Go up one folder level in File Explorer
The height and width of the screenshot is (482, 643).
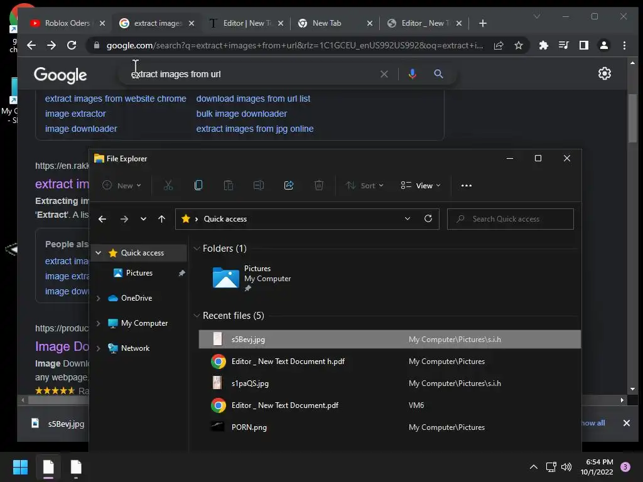[161, 219]
